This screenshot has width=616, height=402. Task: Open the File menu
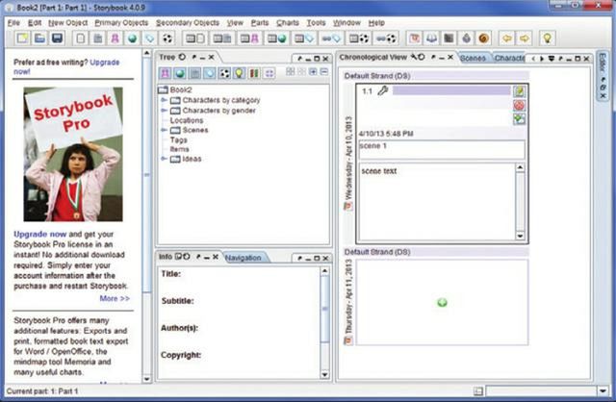pyautogui.click(x=13, y=23)
